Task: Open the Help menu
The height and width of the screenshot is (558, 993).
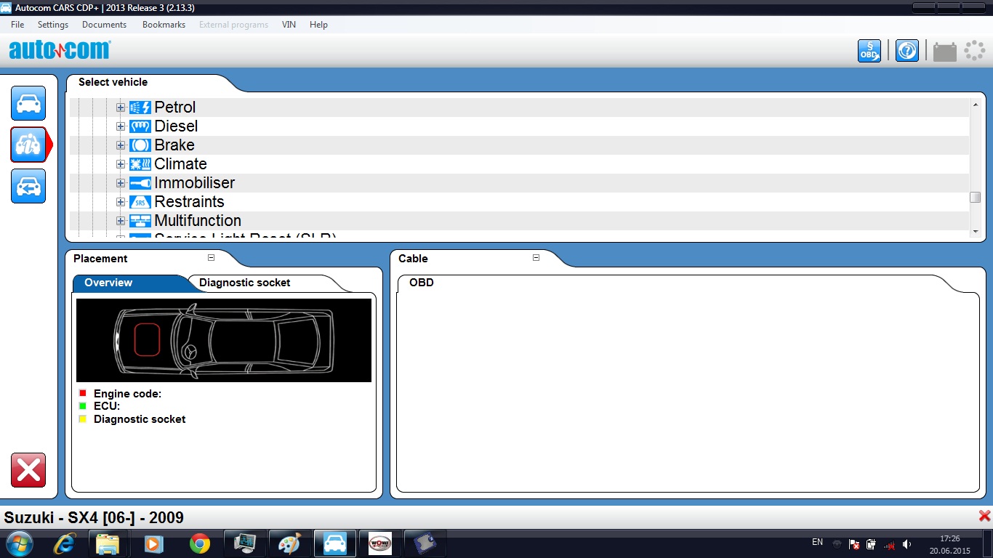Action: click(318, 25)
